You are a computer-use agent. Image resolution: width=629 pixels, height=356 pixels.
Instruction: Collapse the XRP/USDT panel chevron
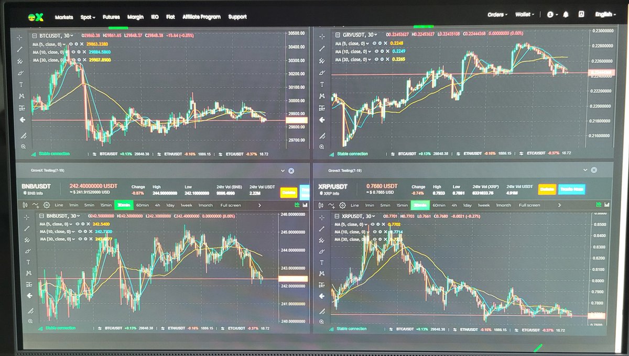(x=585, y=170)
